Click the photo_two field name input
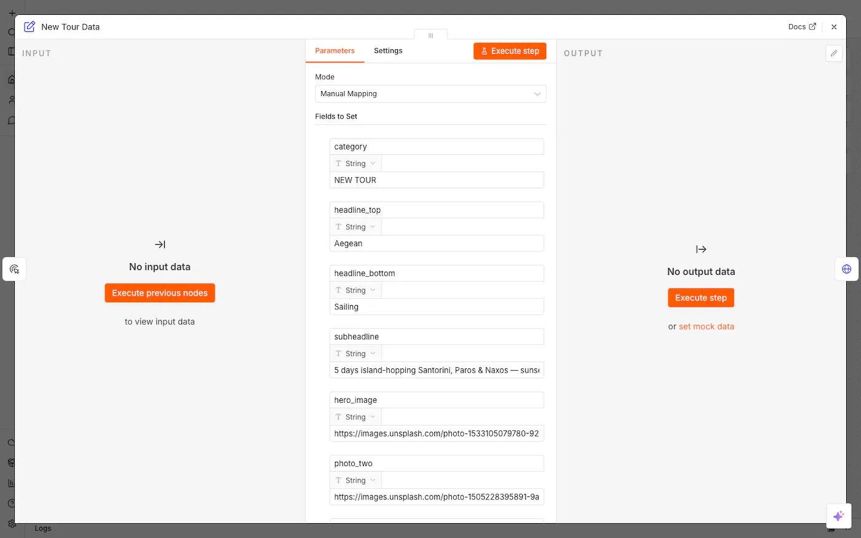This screenshot has width=861, height=538. (x=437, y=463)
